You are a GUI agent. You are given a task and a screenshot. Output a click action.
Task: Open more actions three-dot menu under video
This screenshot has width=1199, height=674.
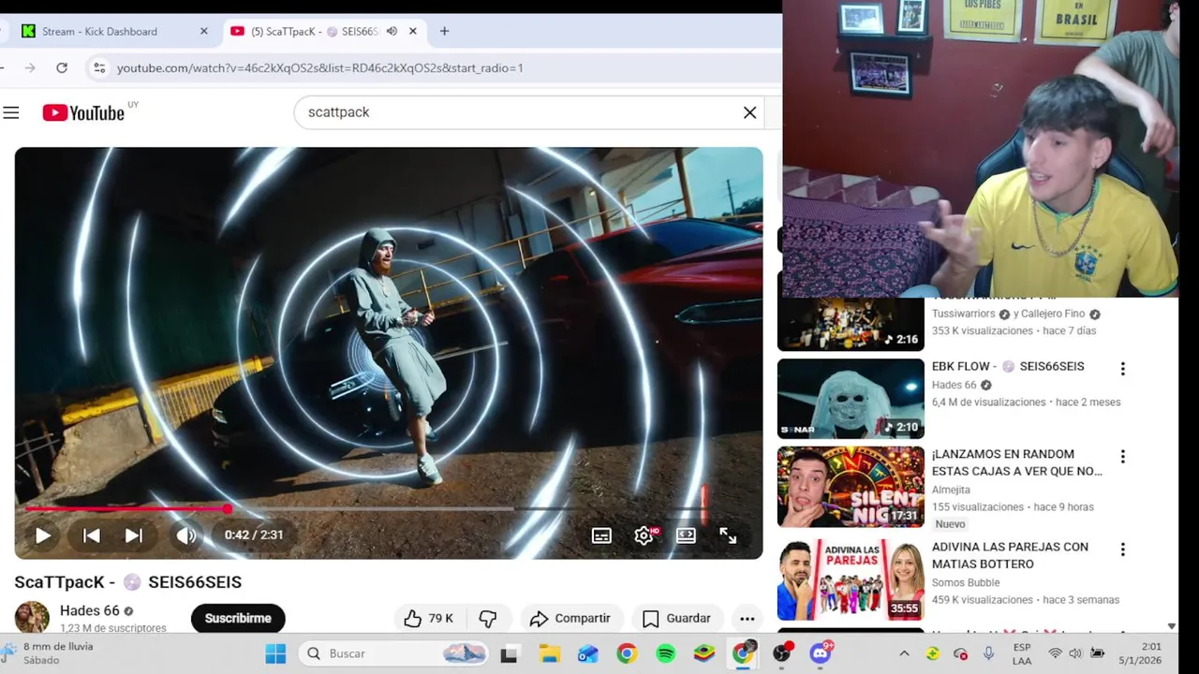click(x=747, y=619)
